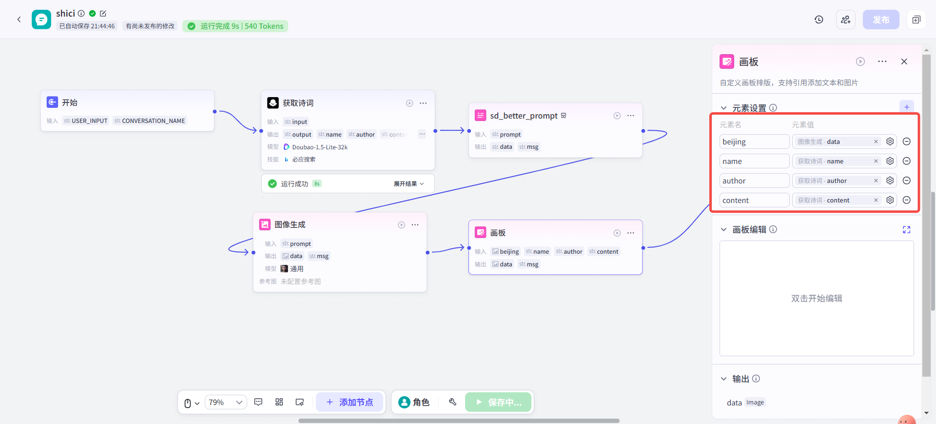The width and height of the screenshot is (936, 424).
Task: Expand 展开结果 run results
Action: click(x=409, y=184)
